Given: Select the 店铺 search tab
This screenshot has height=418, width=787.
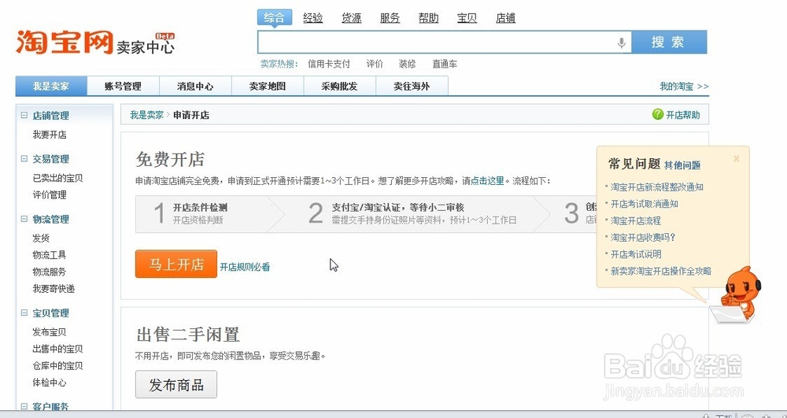Looking at the screenshot, I should (x=505, y=18).
